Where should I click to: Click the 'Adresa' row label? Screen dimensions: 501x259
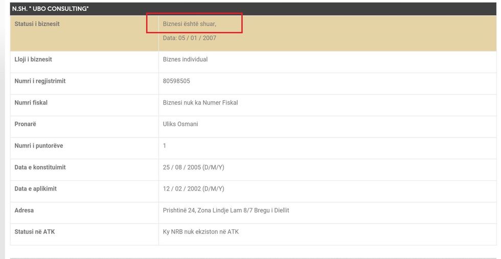point(24,210)
